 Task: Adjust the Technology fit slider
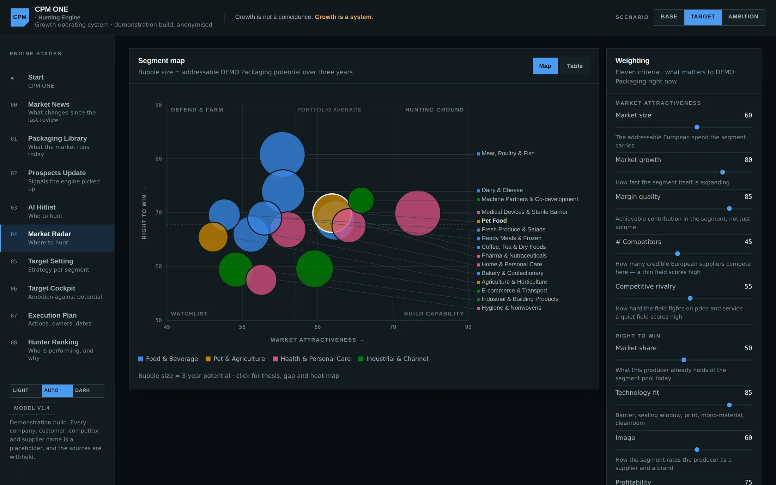point(684,405)
